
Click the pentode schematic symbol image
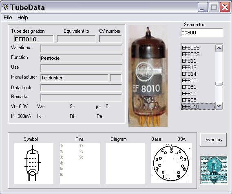pyautogui.click(x=34, y=163)
